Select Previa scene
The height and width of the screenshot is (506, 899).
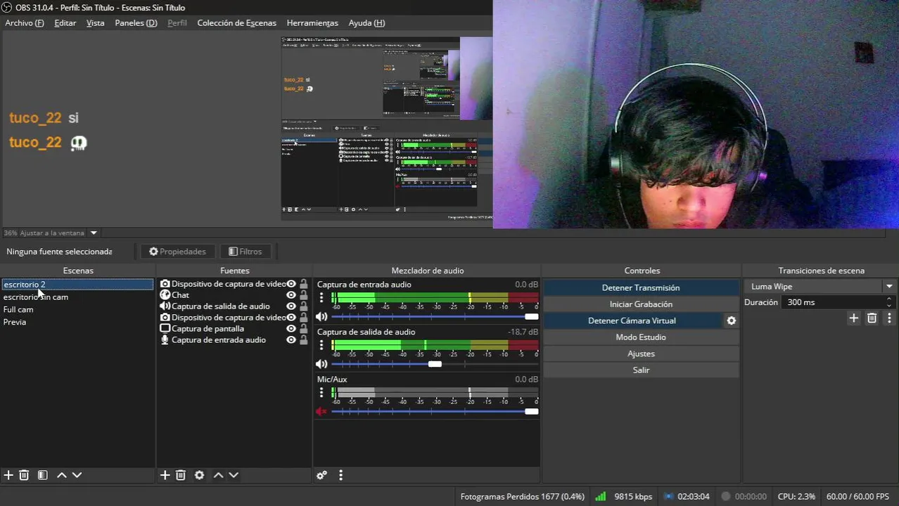pyautogui.click(x=77, y=322)
